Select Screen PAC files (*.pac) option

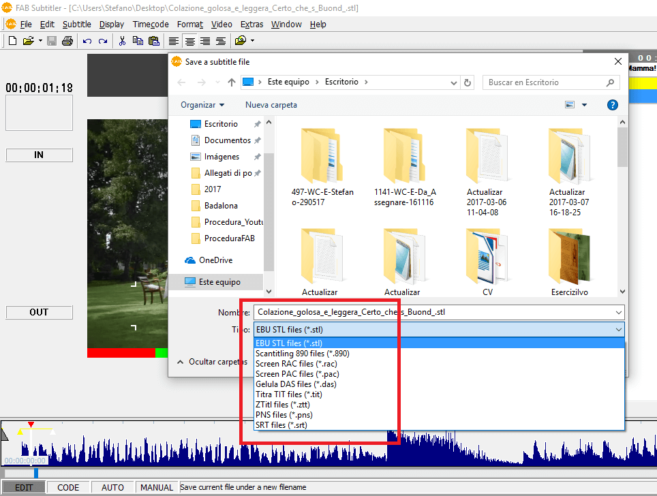tap(297, 374)
